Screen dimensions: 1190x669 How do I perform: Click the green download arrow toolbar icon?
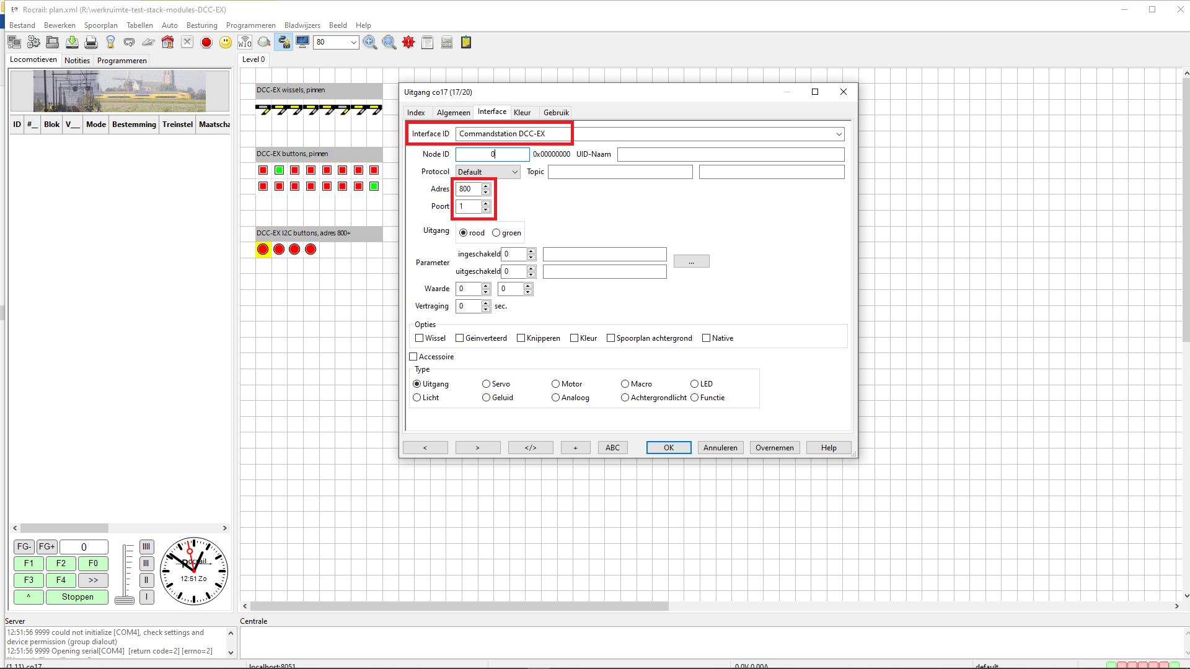pyautogui.click(x=72, y=42)
